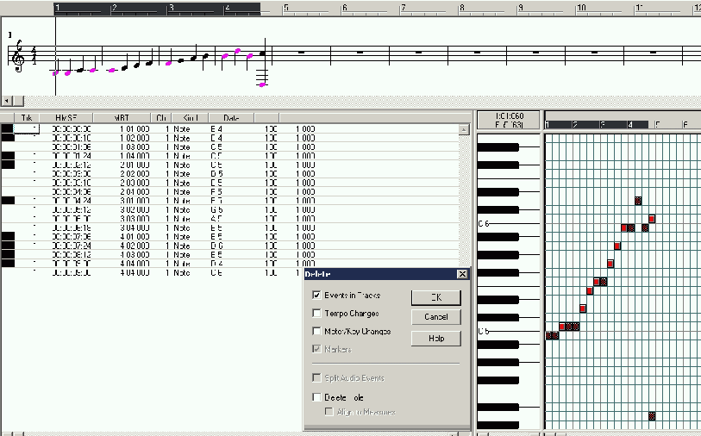Close the Delete dialog with X button
Image resolution: width=701 pixels, height=436 pixels.
(462, 274)
